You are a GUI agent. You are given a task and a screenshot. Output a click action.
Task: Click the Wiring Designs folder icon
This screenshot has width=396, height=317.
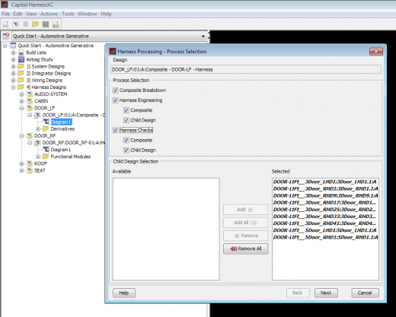coord(21,80)
